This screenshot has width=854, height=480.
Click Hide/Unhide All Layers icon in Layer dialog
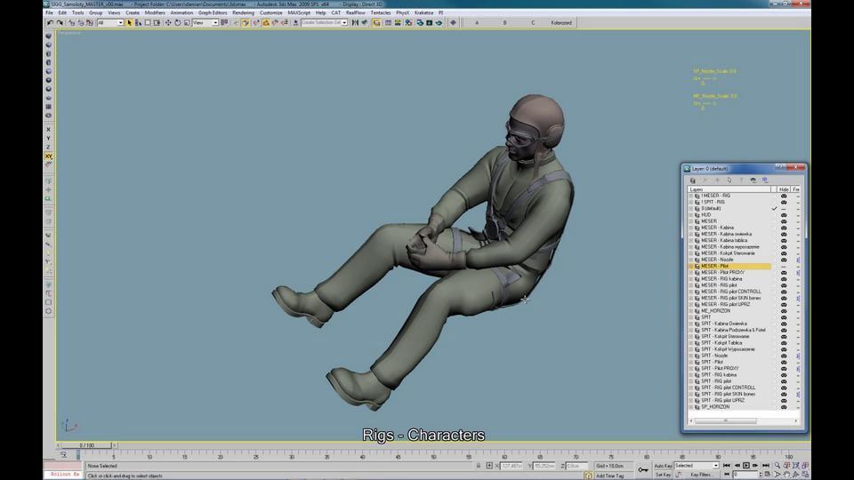pos(753,180)
